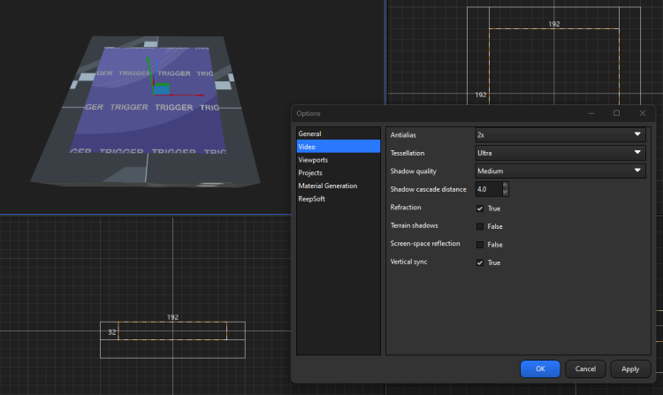Open the ReepSoft options category
The height and width of the screenshot is (395, 663).
[x=312, y=200]
